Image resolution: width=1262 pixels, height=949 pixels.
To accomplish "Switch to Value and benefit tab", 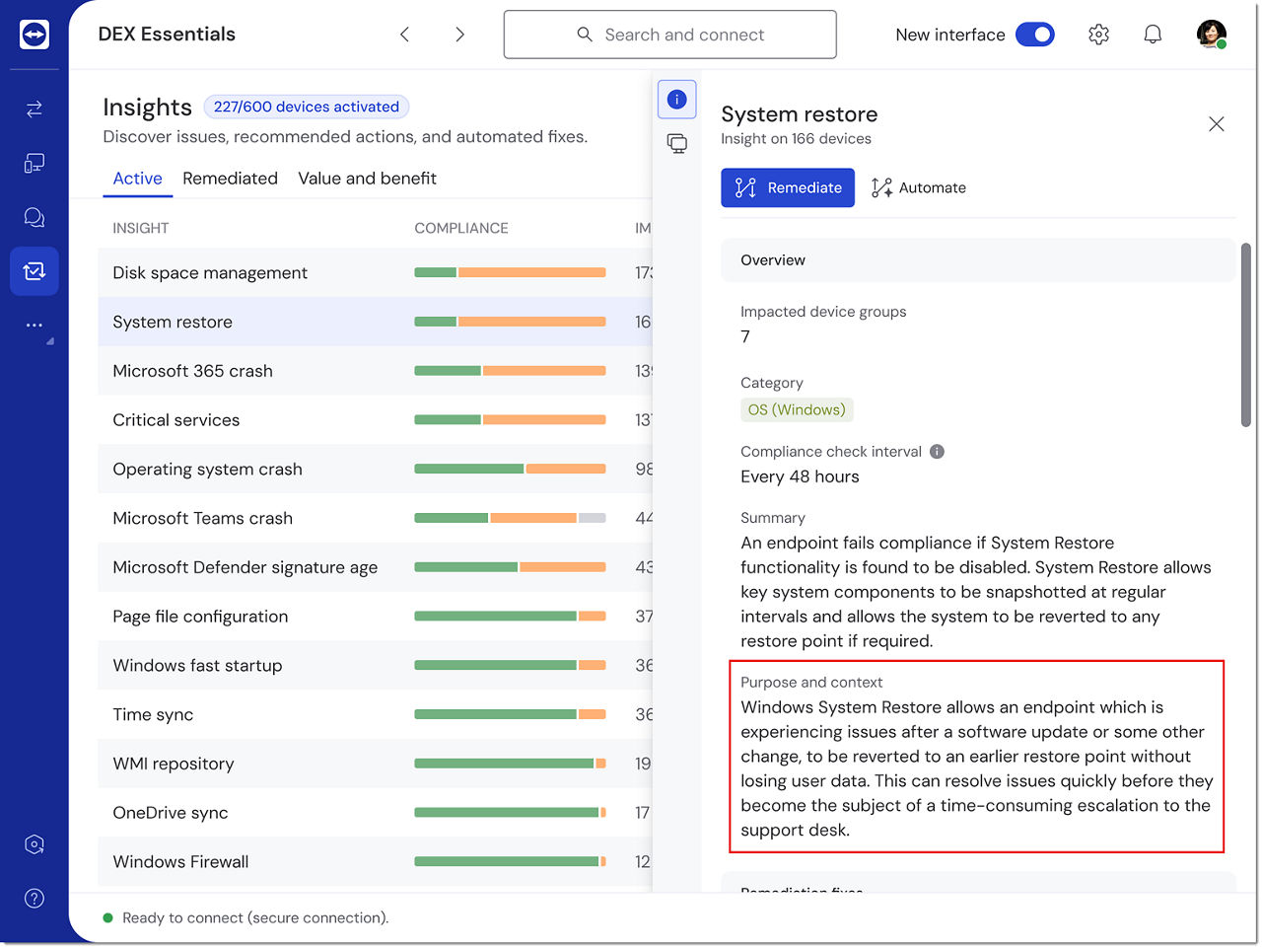I will [367, 179].
